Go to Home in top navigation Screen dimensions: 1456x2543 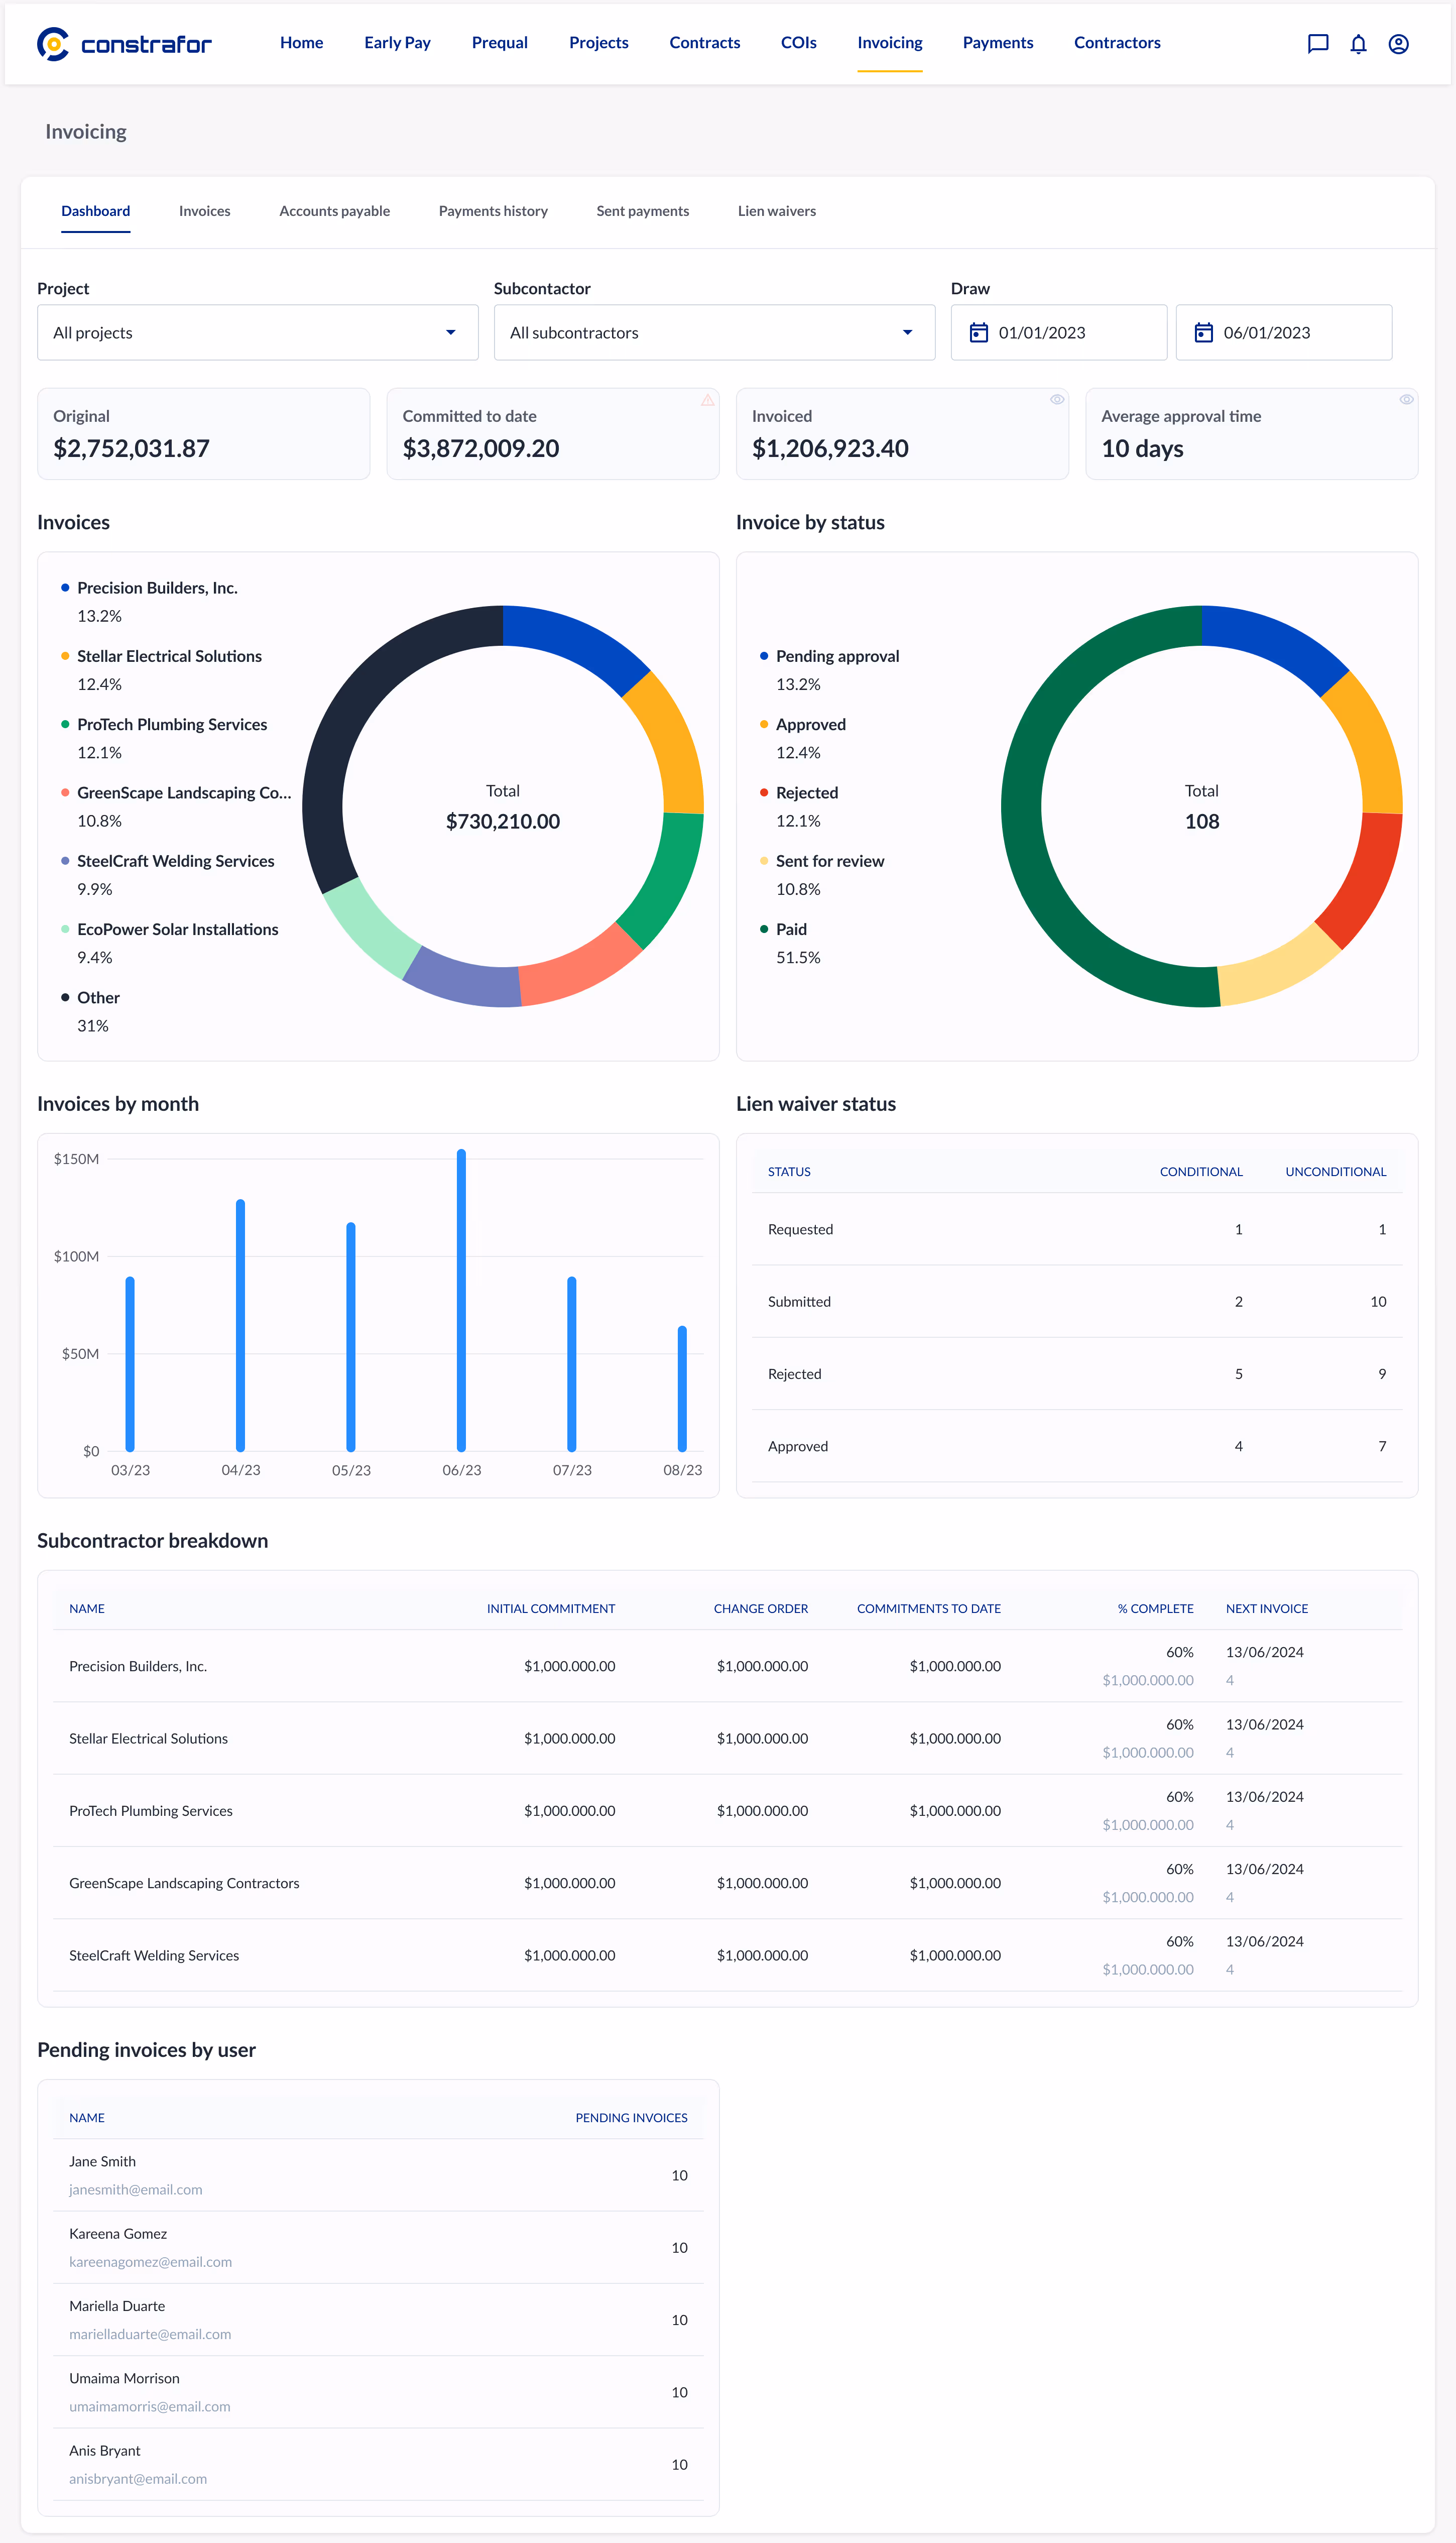[301, 43]
